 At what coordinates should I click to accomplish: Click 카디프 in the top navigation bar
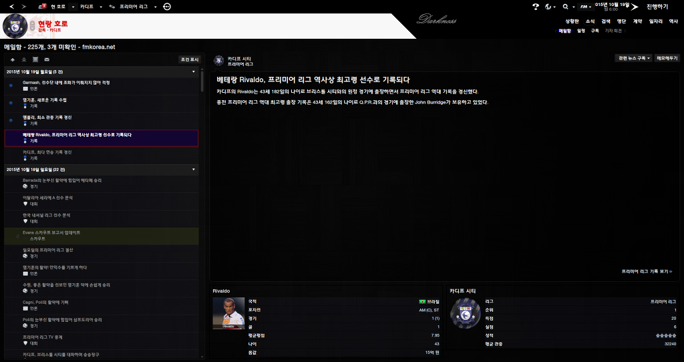coord(87,7)
